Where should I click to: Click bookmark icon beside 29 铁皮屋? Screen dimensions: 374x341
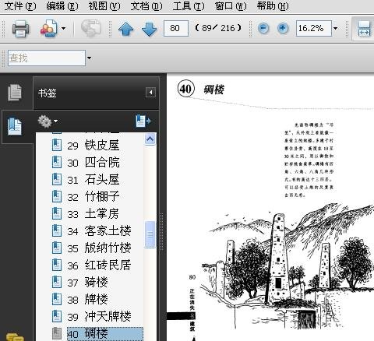(x=57, y=145)
